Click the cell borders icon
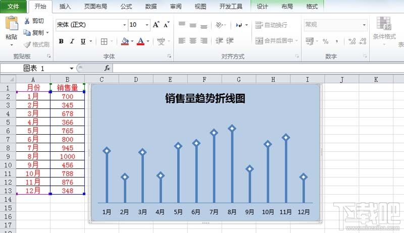The image size is (404, 233). (104, 41)
